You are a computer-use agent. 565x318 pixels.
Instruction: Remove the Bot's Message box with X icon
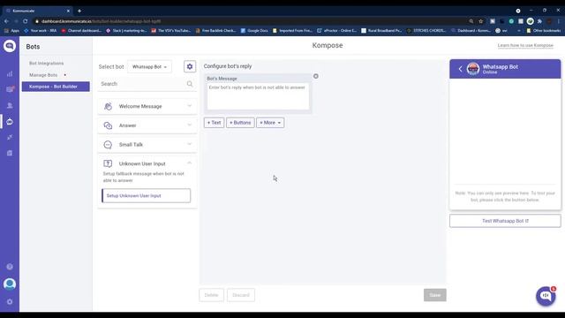pyautogui.click(x=316, y=76)
